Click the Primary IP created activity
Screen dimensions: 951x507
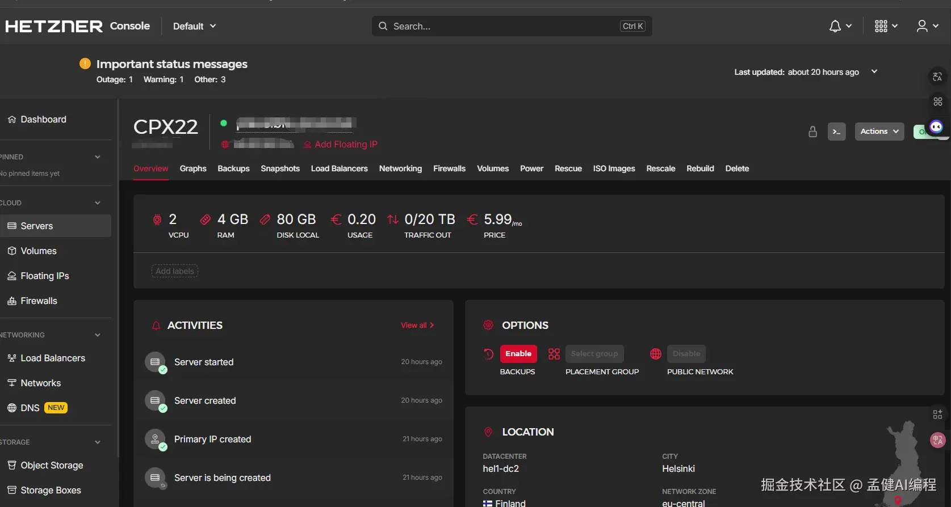pyautogui.click(x=294, y=439)
